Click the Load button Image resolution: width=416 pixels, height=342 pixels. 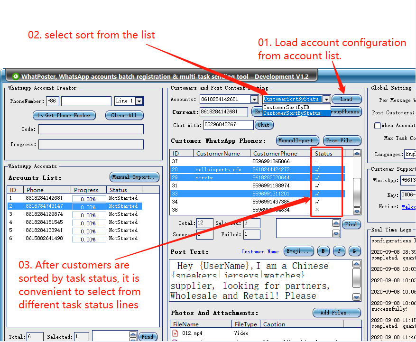[x=346, y=99]
